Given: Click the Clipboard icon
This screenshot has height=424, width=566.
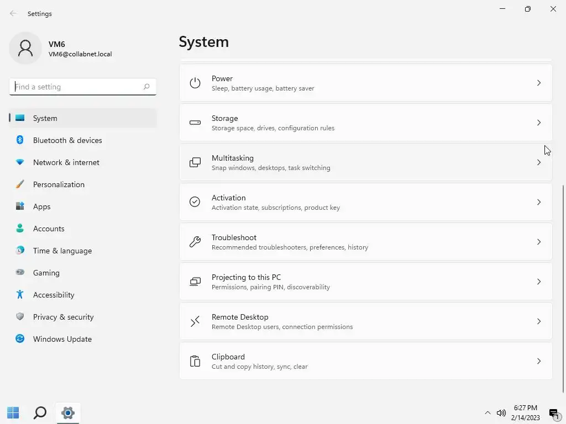Looking at the screenshot, I should (195, 361).
